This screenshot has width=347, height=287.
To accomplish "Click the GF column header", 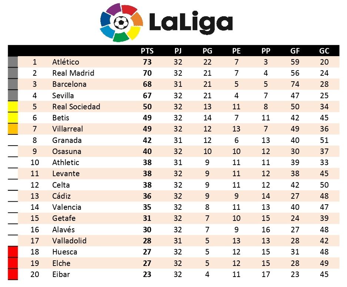I will point(295,51).
